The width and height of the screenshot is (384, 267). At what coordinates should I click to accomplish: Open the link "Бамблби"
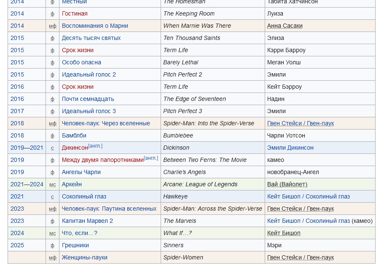(74, 135)
